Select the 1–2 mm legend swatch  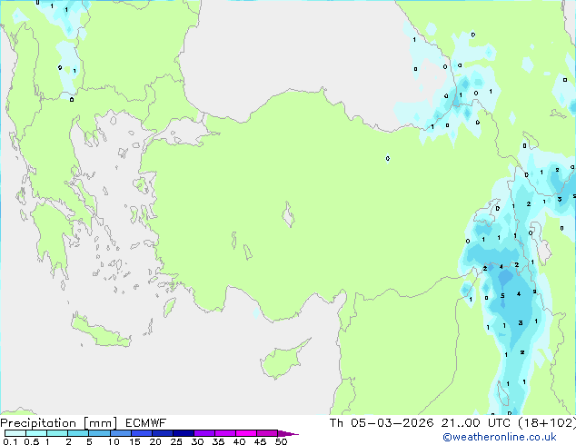coord(57,433)
